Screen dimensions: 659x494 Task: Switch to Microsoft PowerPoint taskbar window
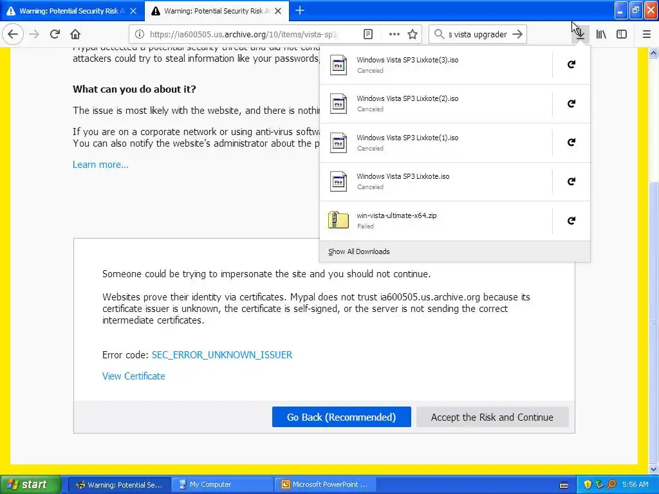coord(324,485)
